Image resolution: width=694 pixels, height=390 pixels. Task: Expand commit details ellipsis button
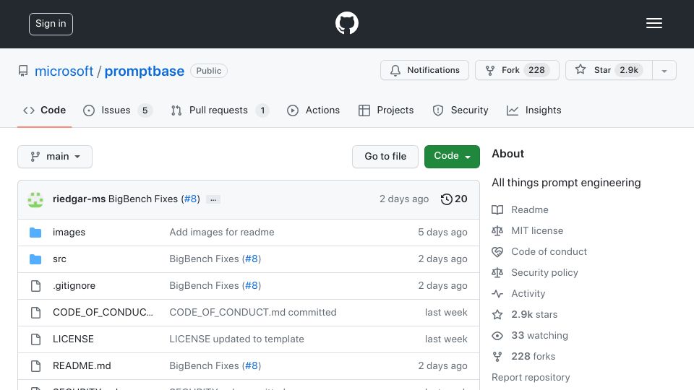pos(213,199)
